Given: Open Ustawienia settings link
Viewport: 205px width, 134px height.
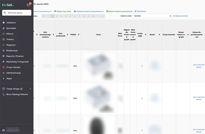Looking at the screenshot, I should pyautogui.click(x=140, y=11).
